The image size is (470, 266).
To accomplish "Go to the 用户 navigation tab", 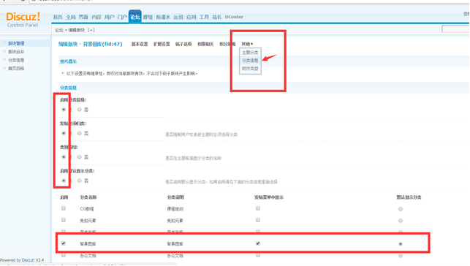I will [109, 17].
